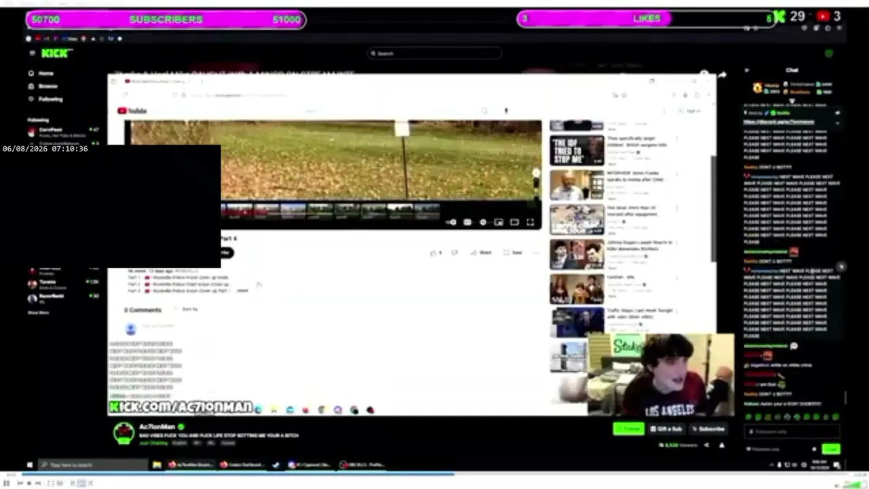Viewport: 869px width, 489px height.
Task: Click Share under the YouTube video
Action: pos(481,253)
